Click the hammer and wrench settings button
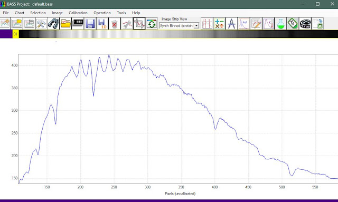Viewport: 338px width, 202px height. (41, 24)
